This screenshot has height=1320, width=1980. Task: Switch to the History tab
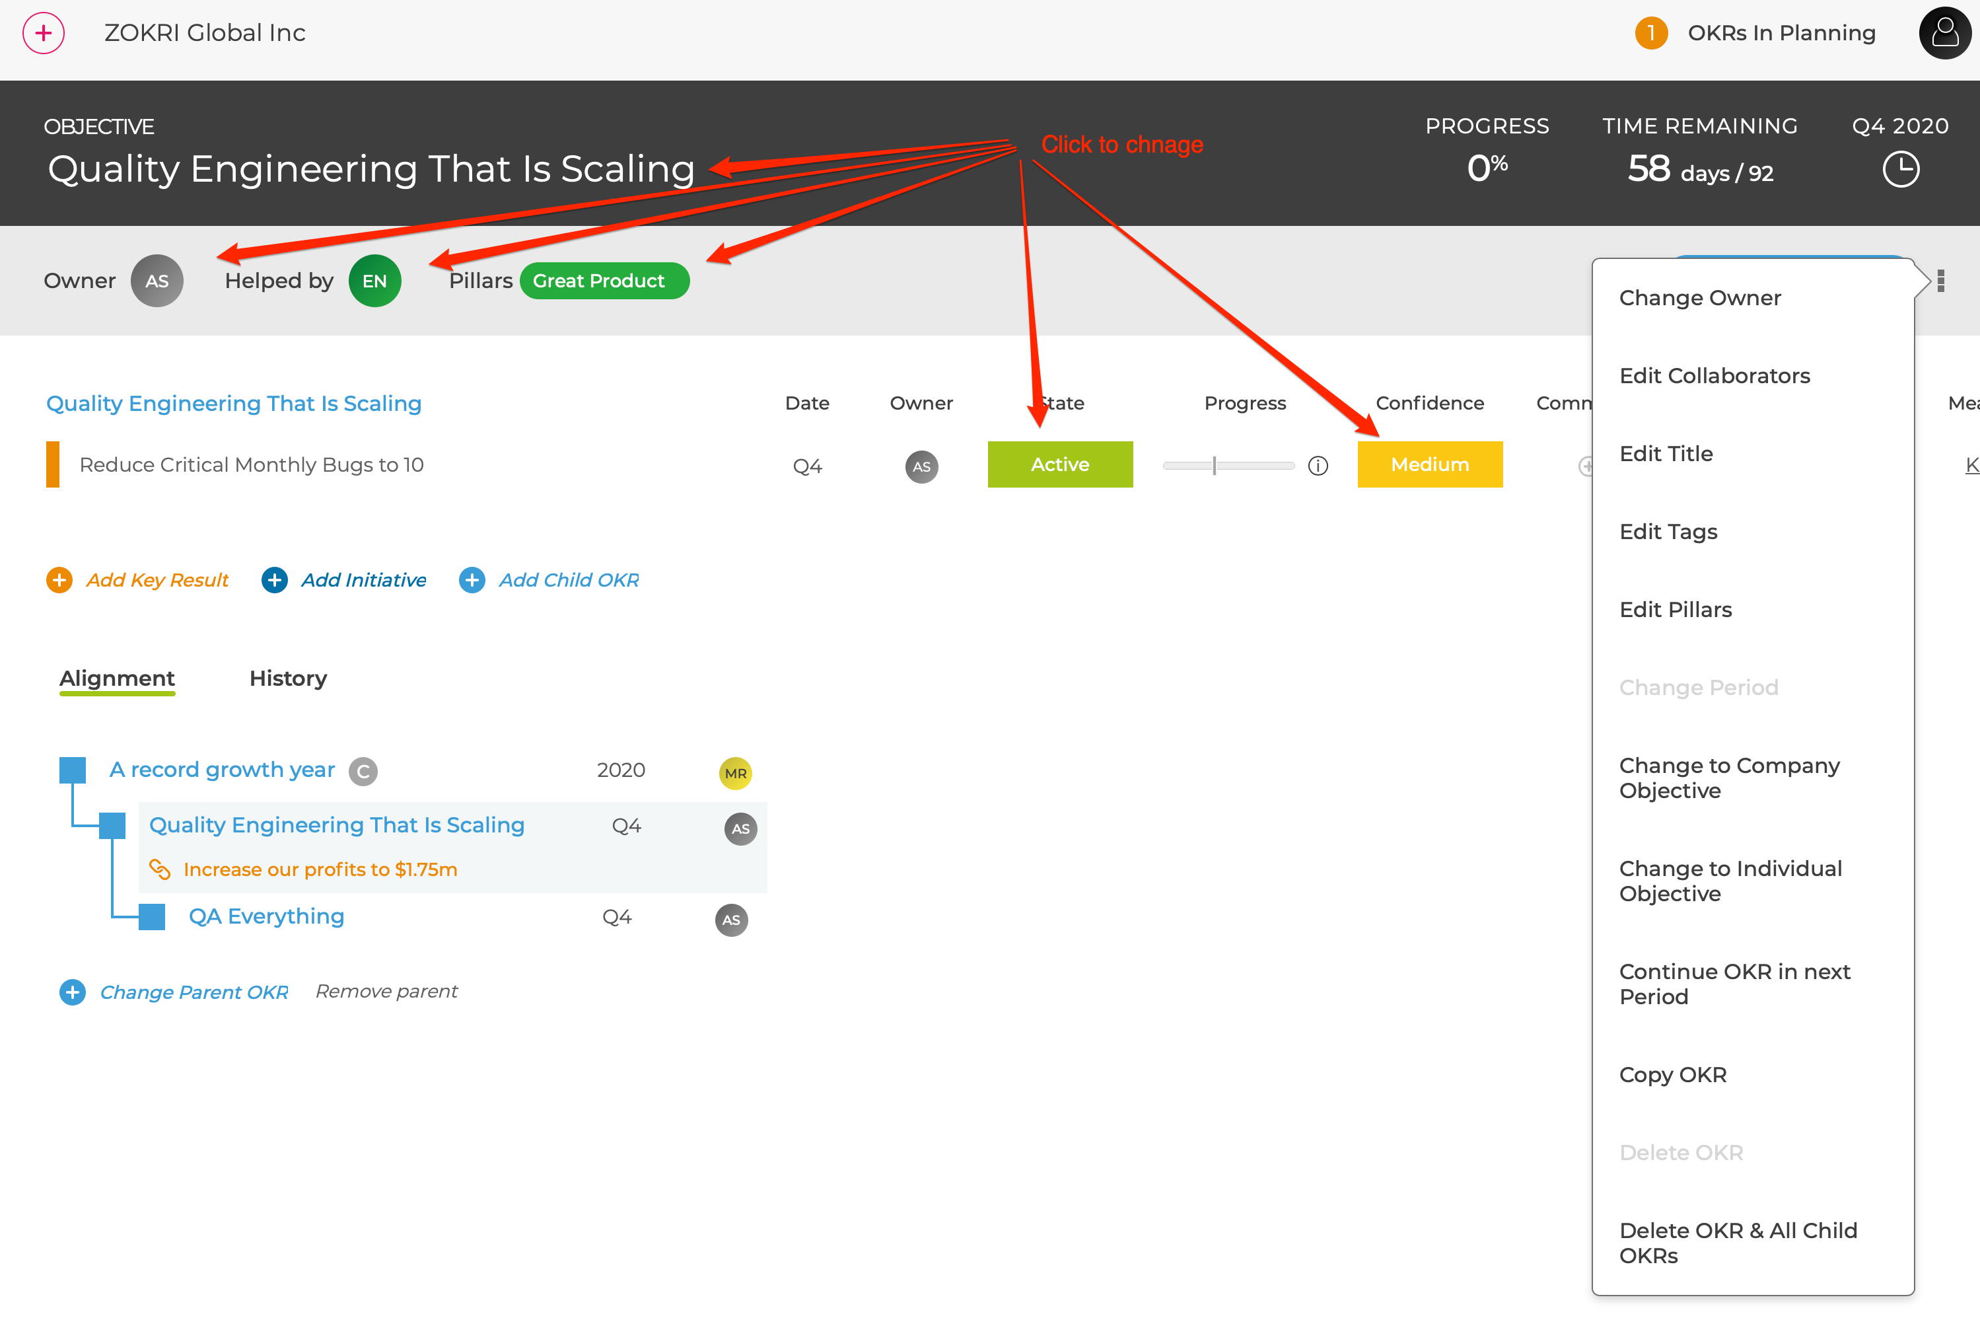tap(288, 678)
